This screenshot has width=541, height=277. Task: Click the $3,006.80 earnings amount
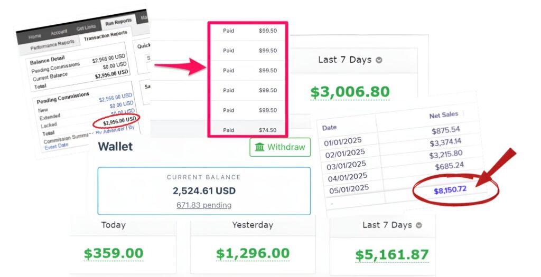(x=350, y=92)
